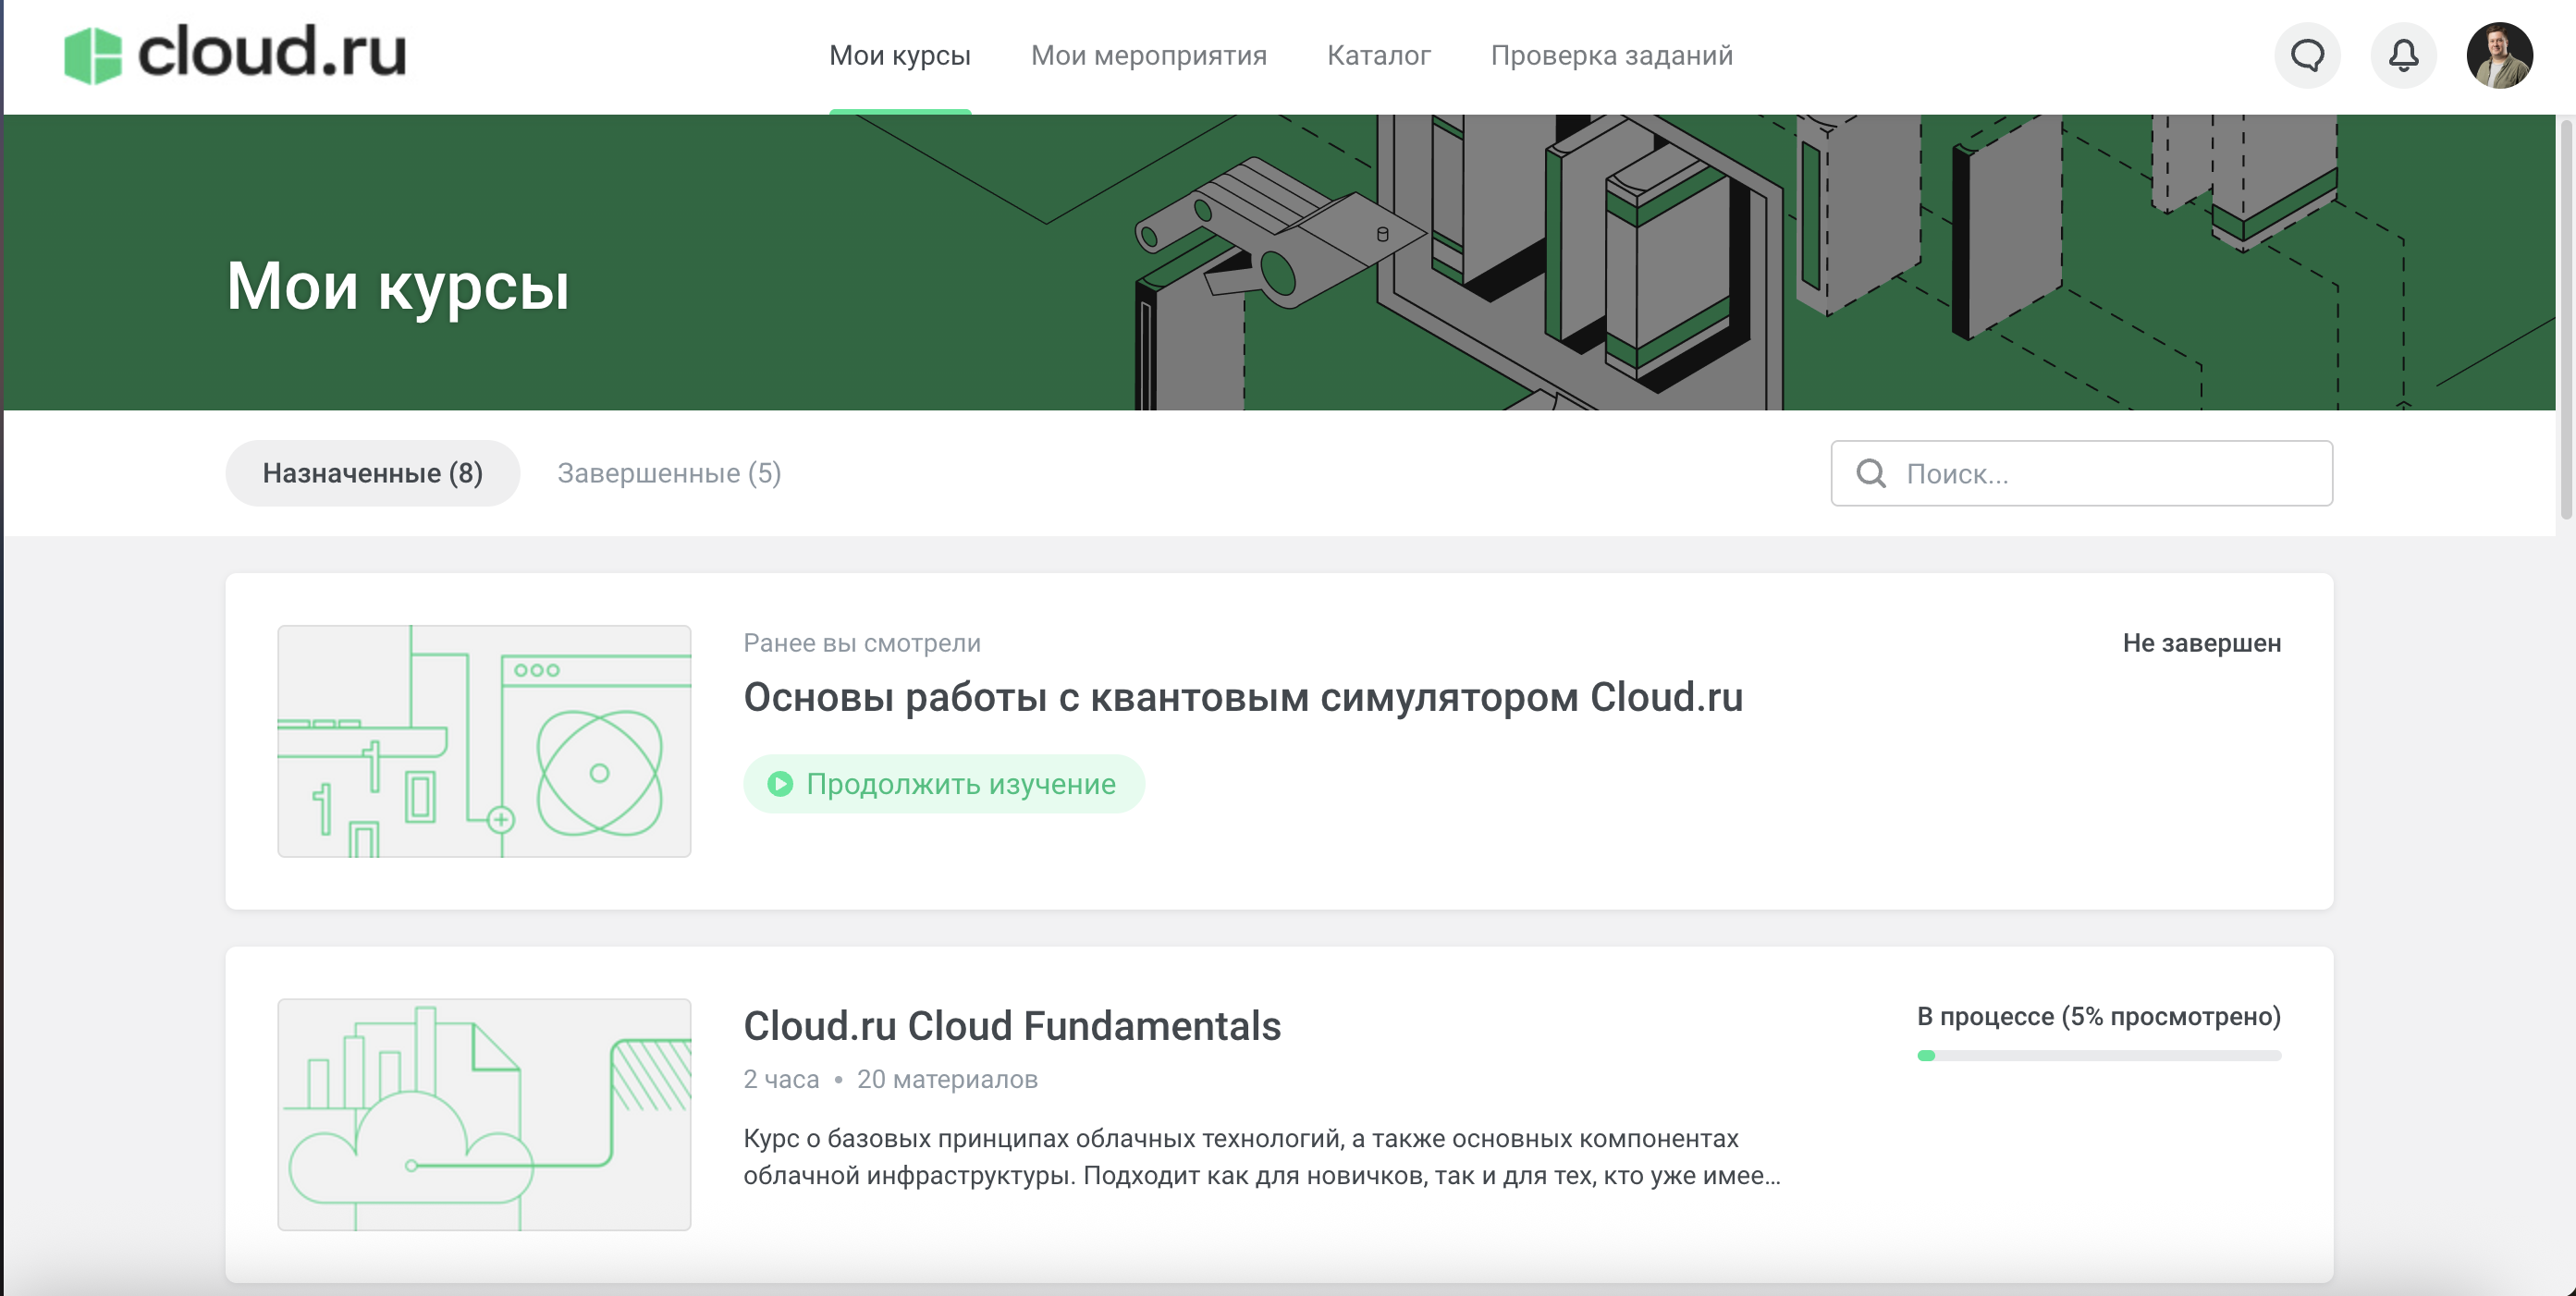Click the В процессе (5% просмотрено) status
The height and width of the screenshot is (1296, 2576).
[x=2099, y=1016]
